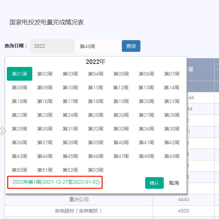Viewport: 219px width, 219px height.
Task: Click week 第47周
Action: [x=121, y=156]
